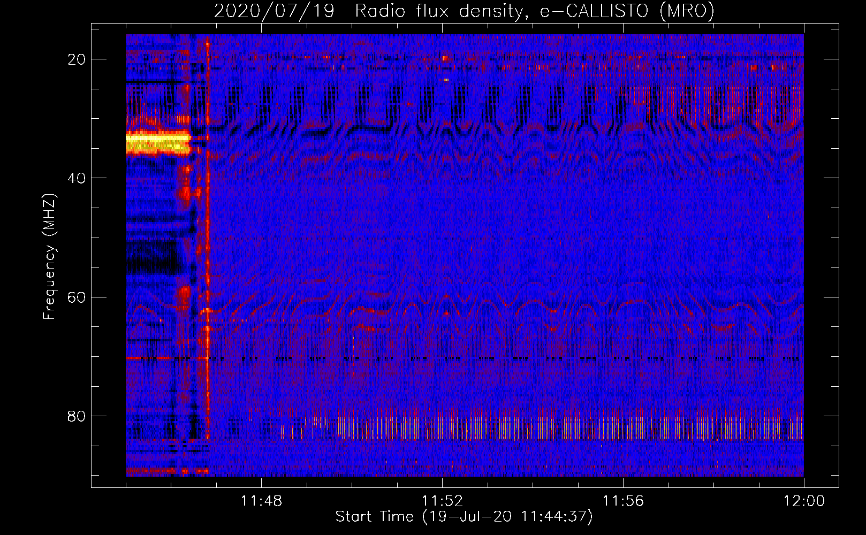Screen dimensions: 866x535
Task: Click the 11:52 time tick label
Action: 442,501
